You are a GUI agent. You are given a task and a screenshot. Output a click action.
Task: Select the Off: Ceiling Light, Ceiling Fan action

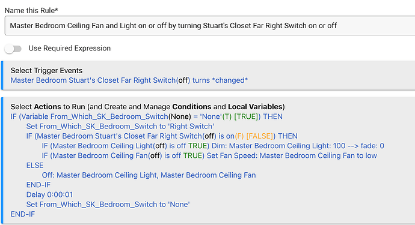[x=149, y=175]
